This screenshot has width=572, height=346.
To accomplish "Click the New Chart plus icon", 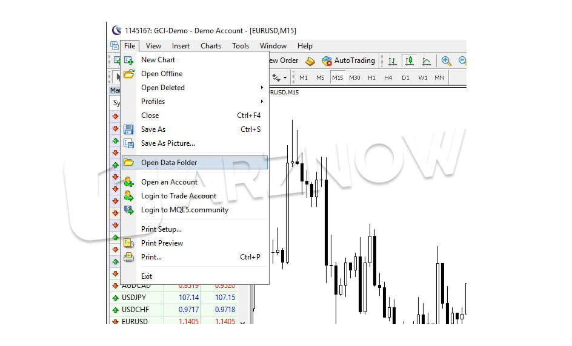I will [128, 60].
